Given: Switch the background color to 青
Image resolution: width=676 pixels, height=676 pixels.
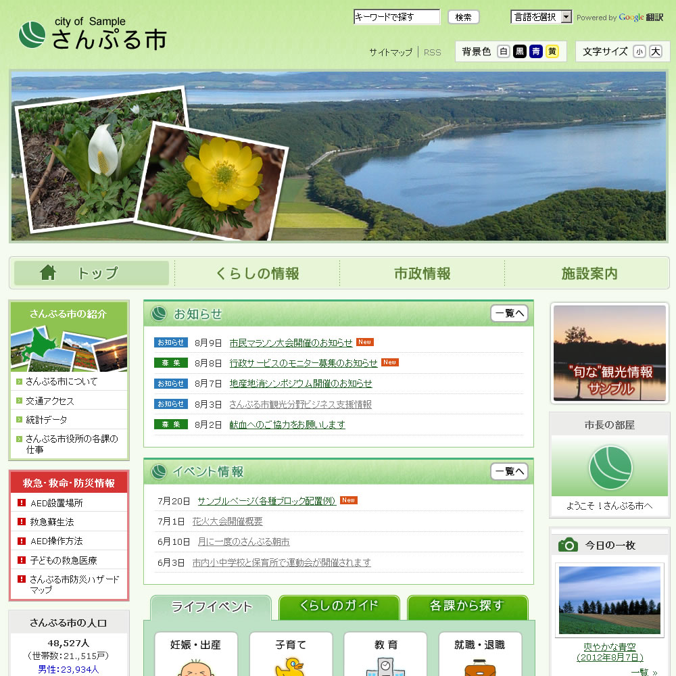Looking at the screenshot, I should (x=535, y=51).
